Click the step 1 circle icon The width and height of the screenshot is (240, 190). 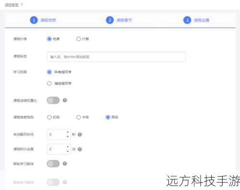(x=34, y=20)
